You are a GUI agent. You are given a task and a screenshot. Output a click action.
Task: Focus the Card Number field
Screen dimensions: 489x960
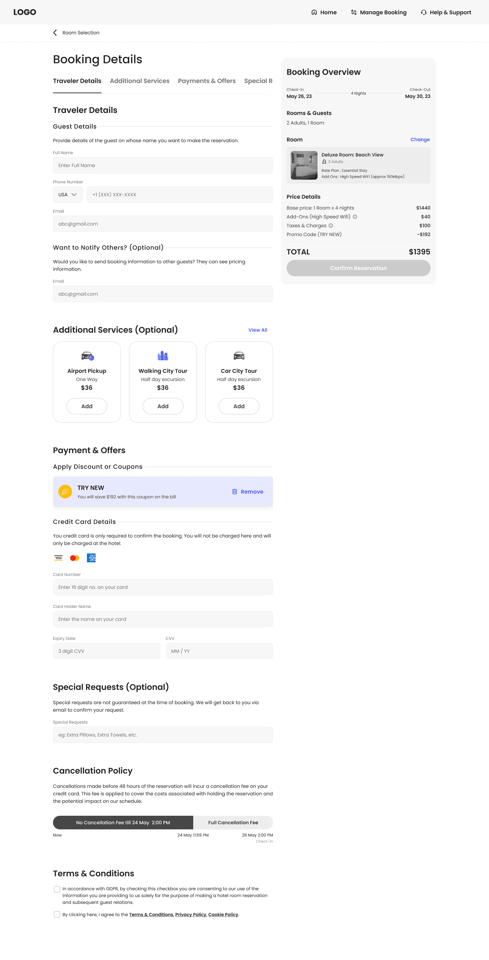[163, 587]
